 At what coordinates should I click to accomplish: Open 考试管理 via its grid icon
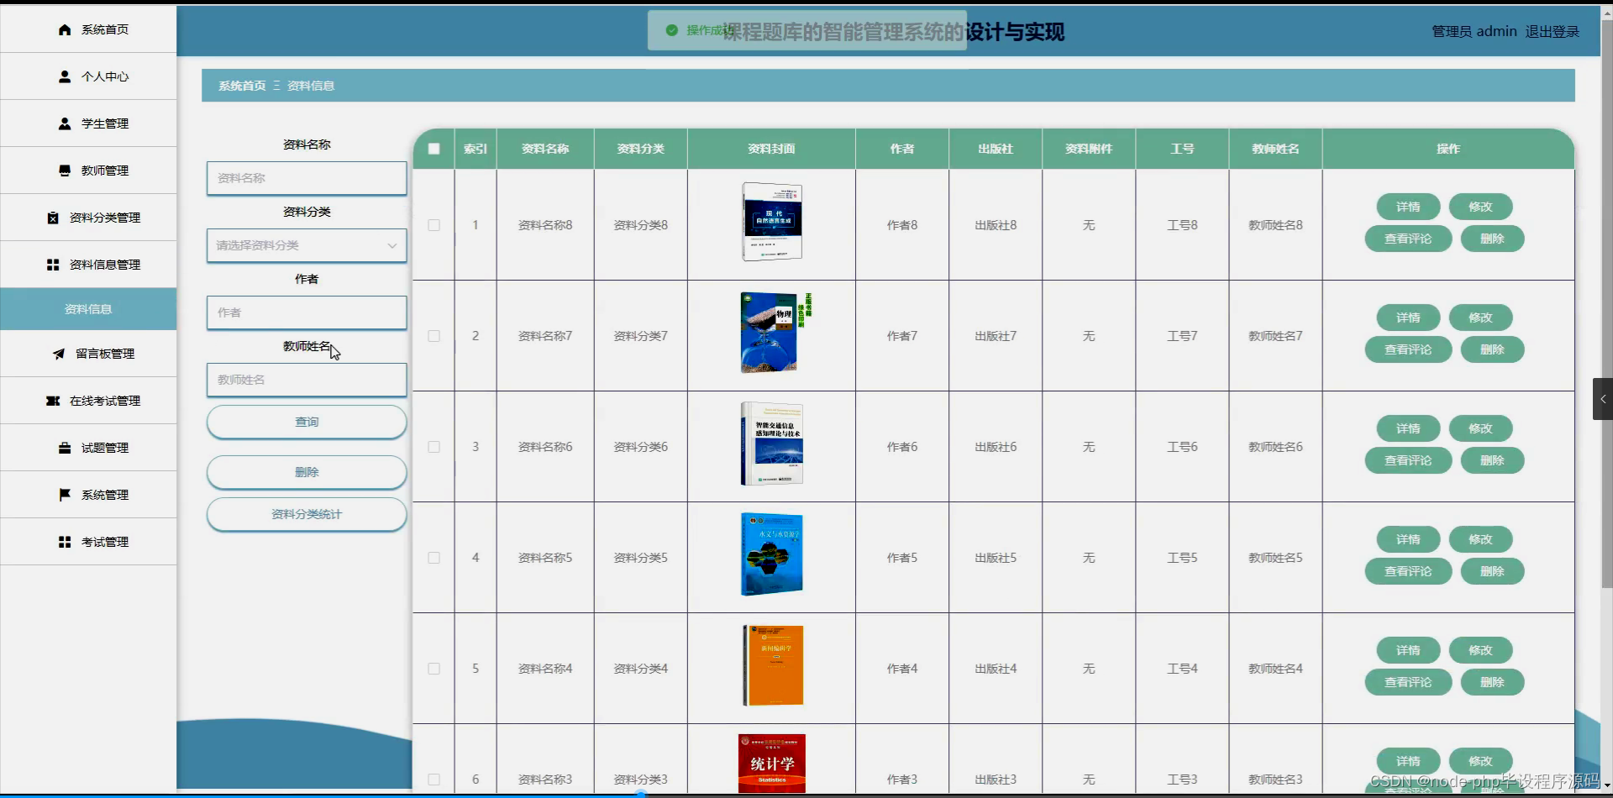[x=64, y=541]
